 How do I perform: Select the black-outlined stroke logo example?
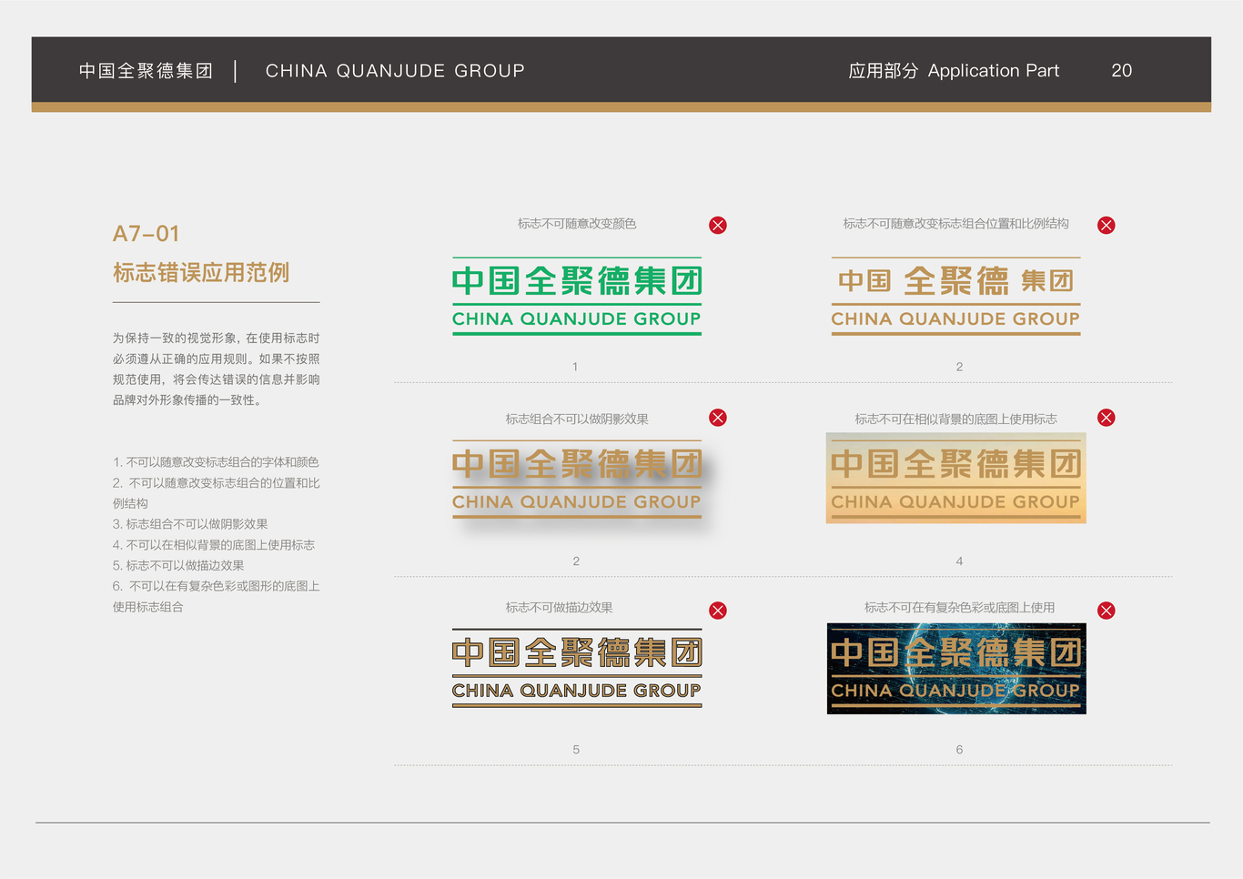pos(577,668)
